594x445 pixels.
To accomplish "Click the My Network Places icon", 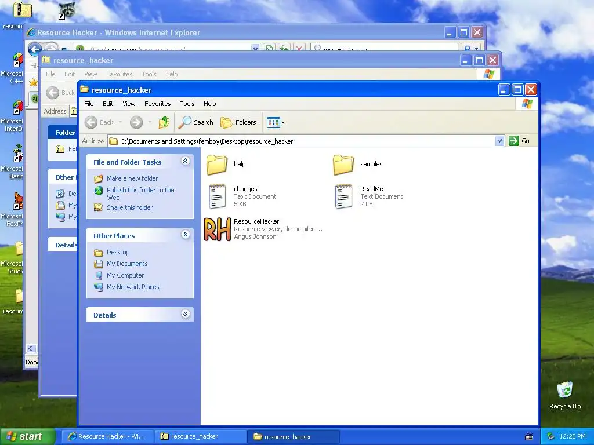I will [x=99, y=287].
